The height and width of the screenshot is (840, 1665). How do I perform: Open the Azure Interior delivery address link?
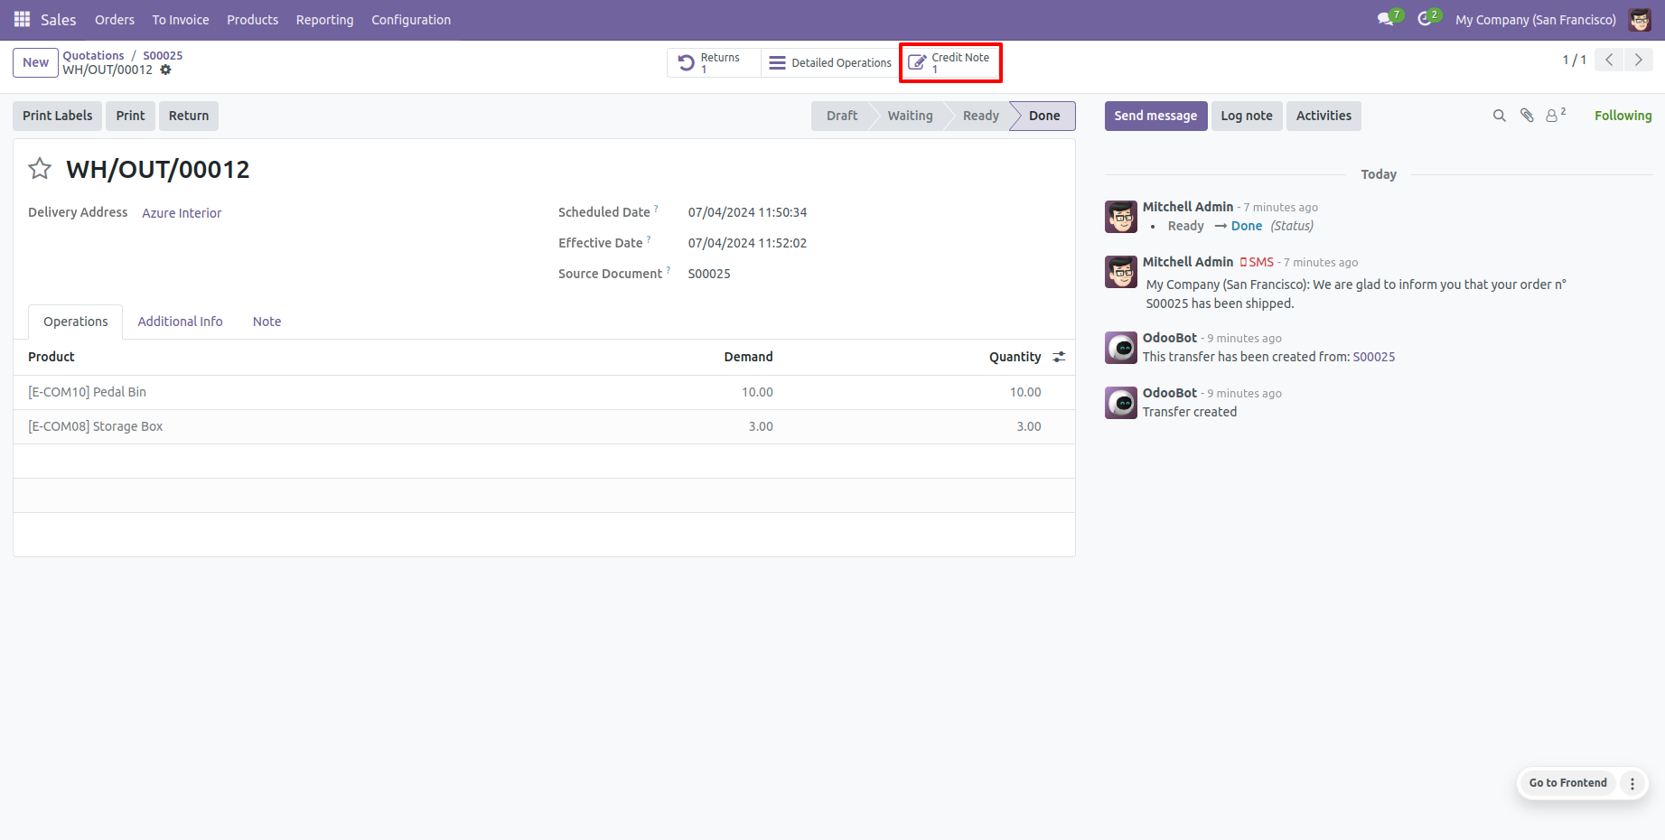point(182,213)
